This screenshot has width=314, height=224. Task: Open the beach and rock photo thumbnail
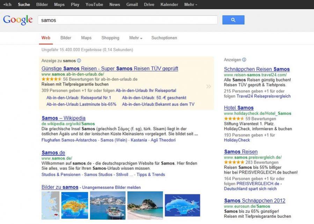point(145,206)
